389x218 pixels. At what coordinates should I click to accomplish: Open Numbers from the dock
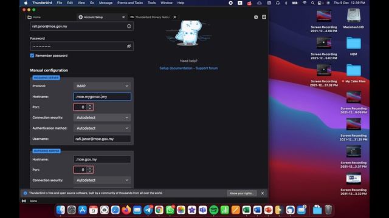click(224, 210)
